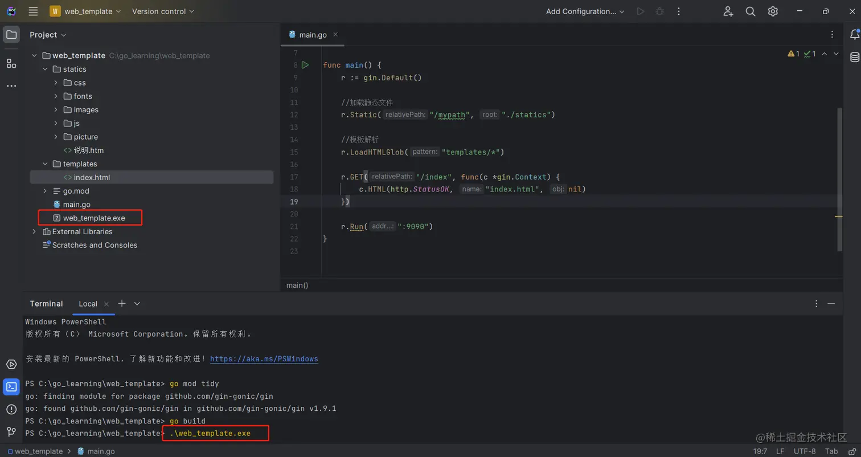Open the Notifications bell icon

(855, 35)
